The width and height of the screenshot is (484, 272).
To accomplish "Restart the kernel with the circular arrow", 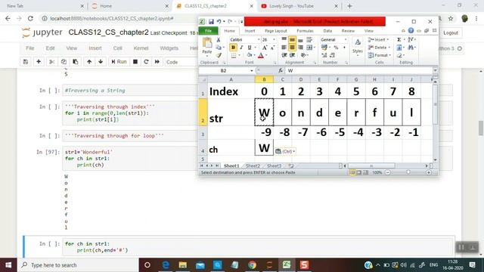I will [146, 62].
